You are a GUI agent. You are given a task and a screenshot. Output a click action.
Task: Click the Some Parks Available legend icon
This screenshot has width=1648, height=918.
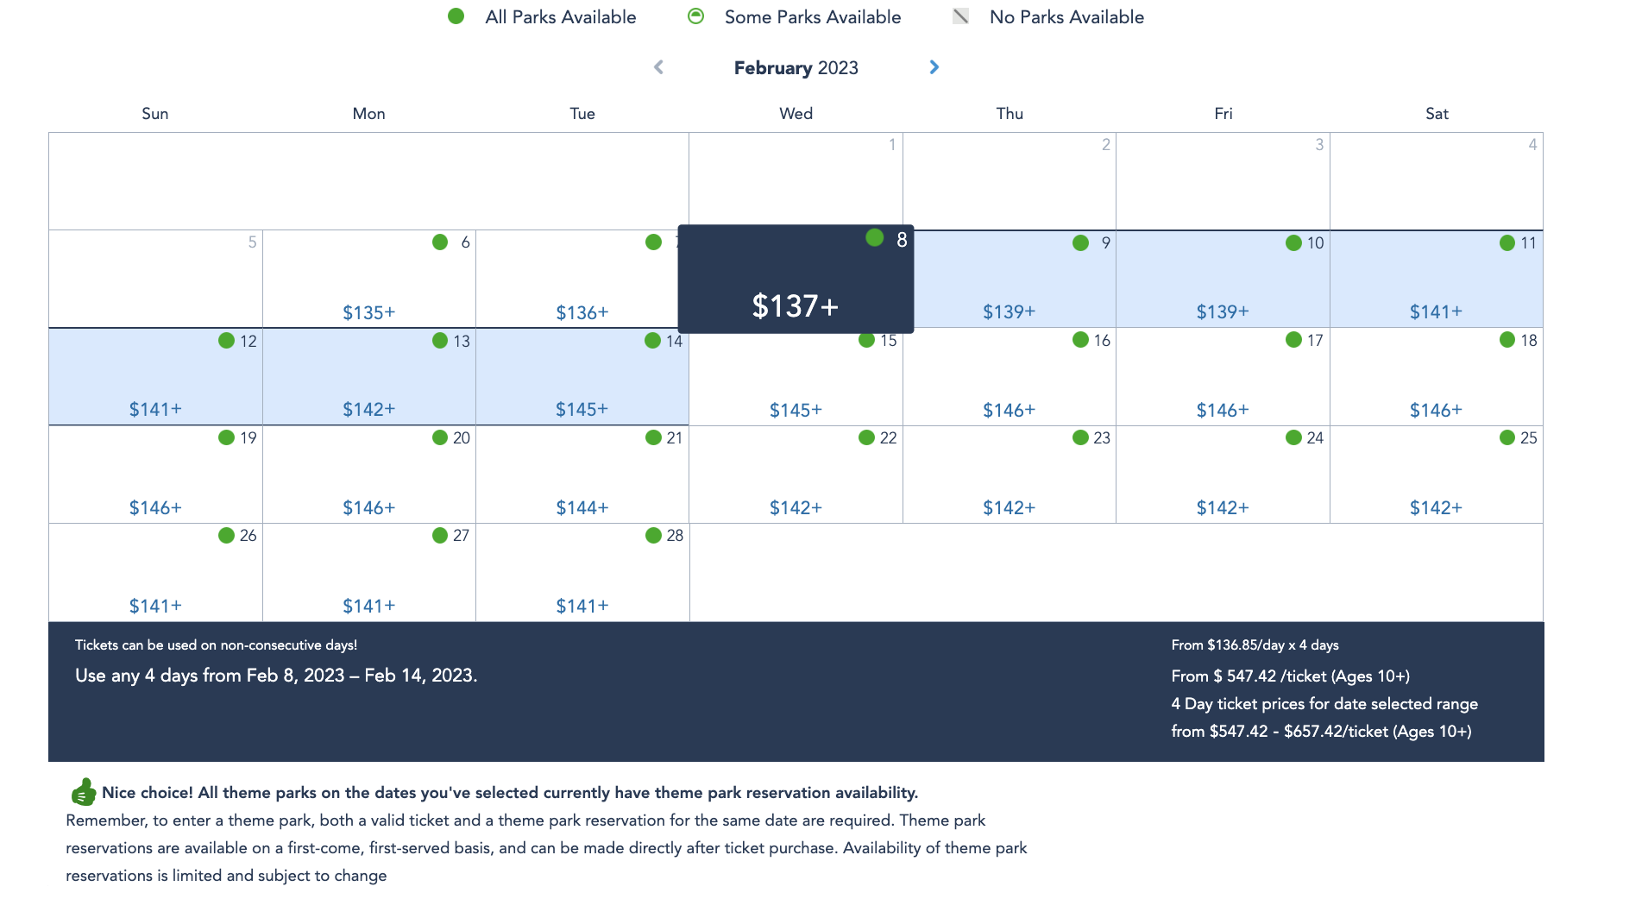click(696, 16)
